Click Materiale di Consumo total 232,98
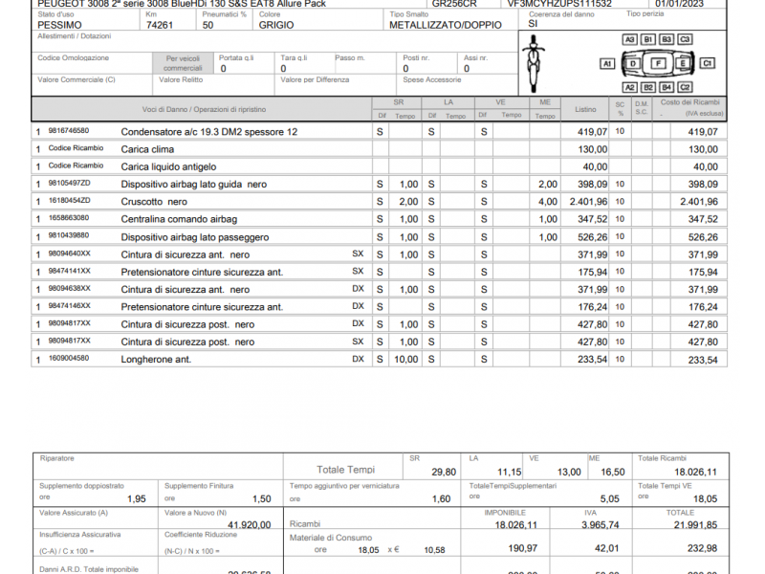 [702, 548]
